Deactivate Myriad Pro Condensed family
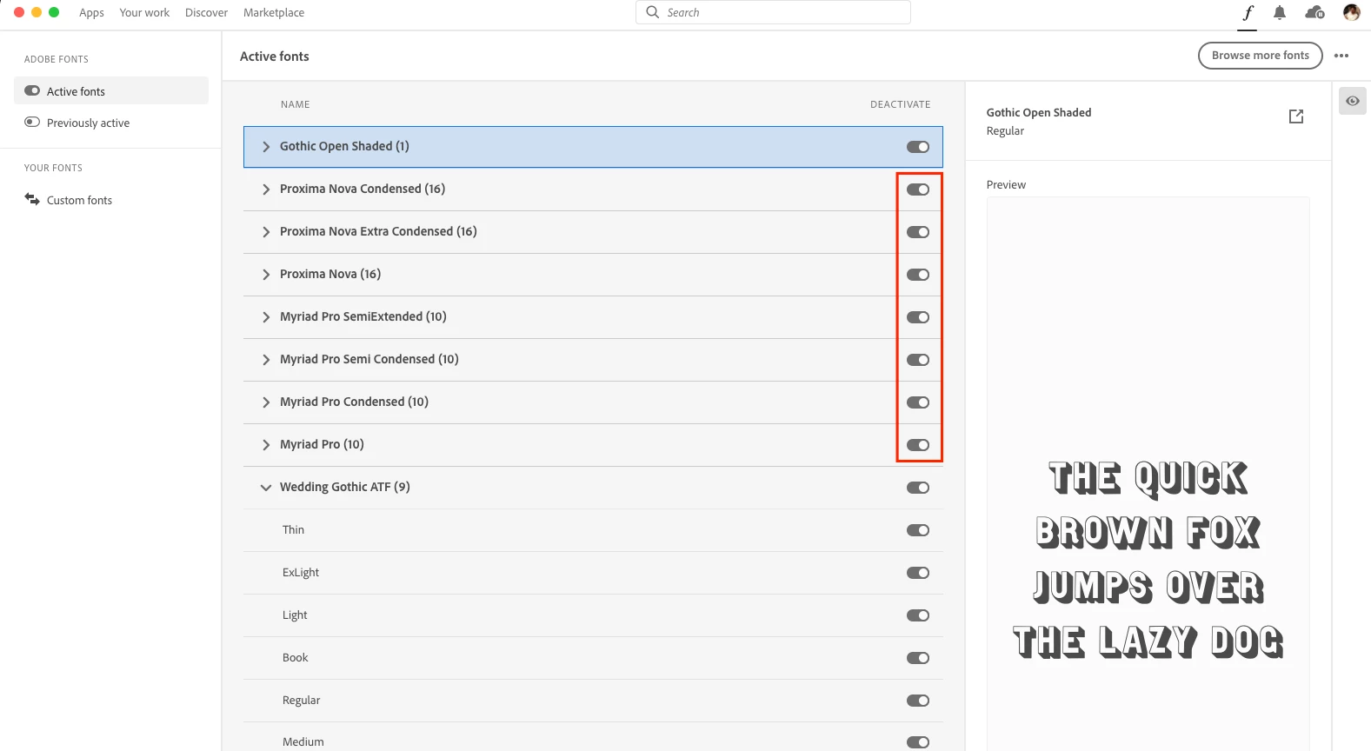 click(918, 402)
